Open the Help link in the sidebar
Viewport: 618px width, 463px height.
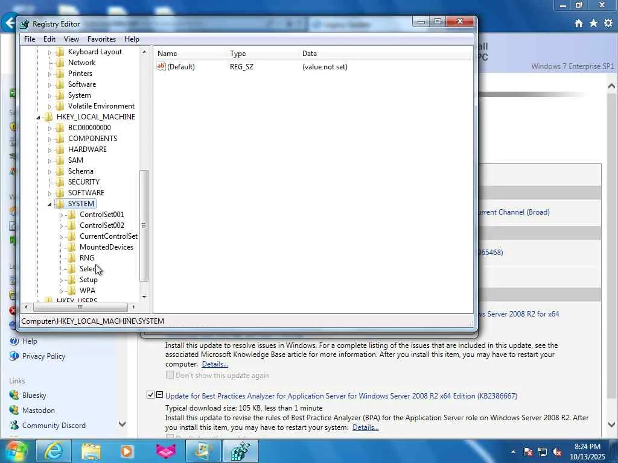click(x=30, y=341)
